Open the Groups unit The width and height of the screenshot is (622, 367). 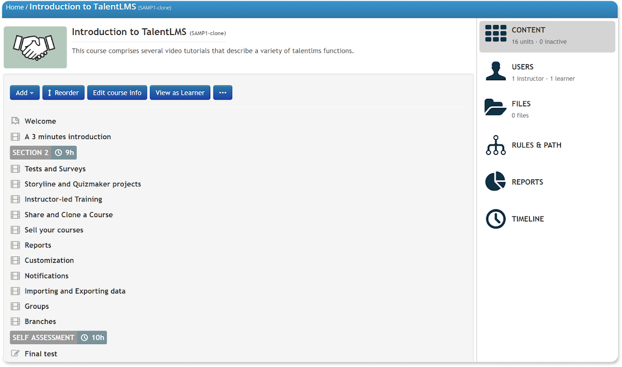pyautogui.click(x=37, y=306)
